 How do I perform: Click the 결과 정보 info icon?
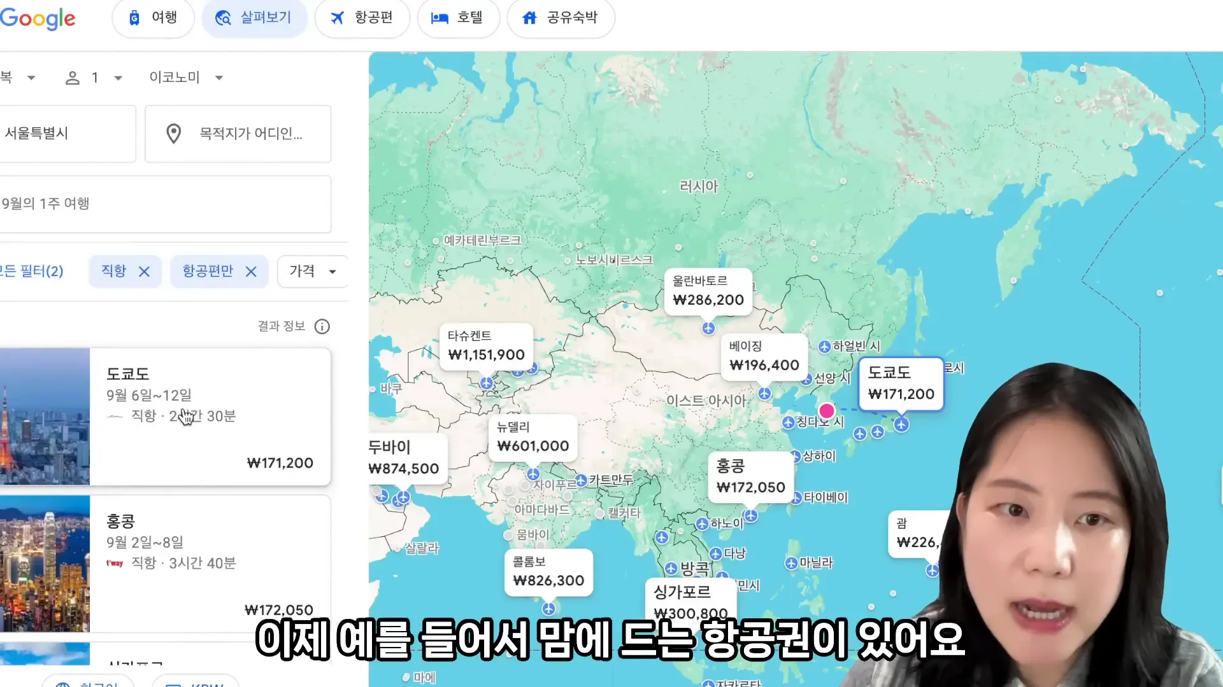click(x=322, y=326)
